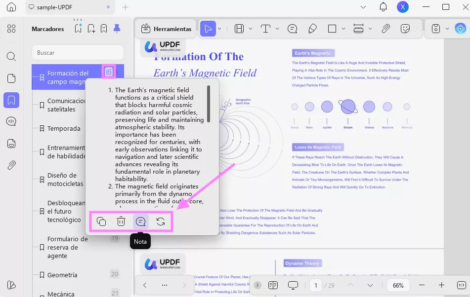Open the UPDF AI assistant icon

(461, 29)
